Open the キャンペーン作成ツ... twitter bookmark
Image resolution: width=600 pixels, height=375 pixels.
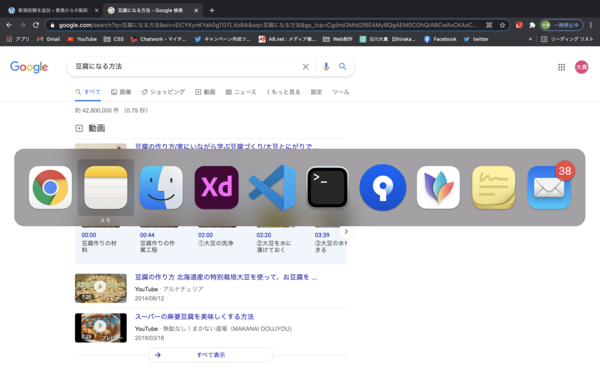[222, 39]
